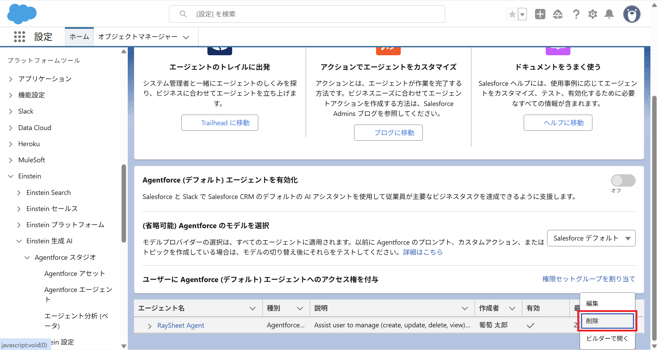Click the Trailhead に移動 button

tap(220, 123)
